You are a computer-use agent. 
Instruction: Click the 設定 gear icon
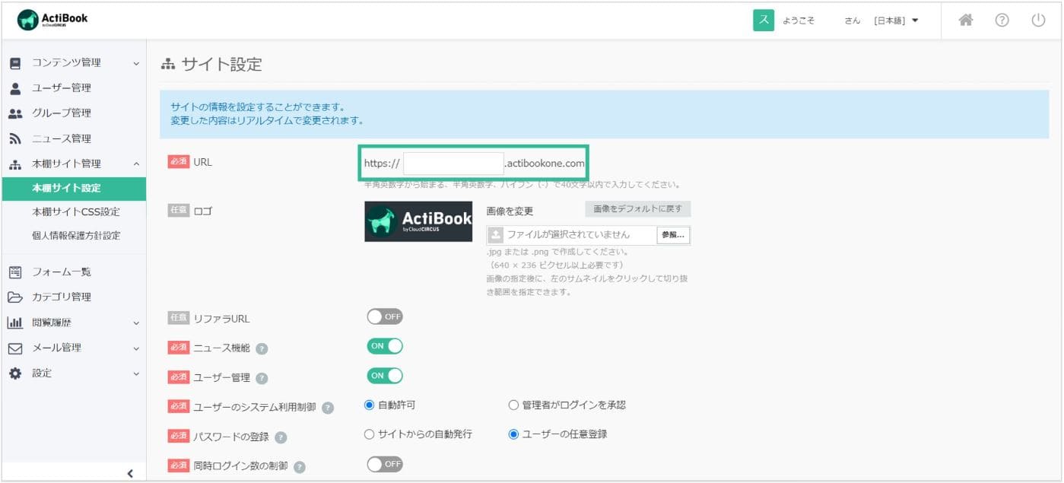(15, 373)
